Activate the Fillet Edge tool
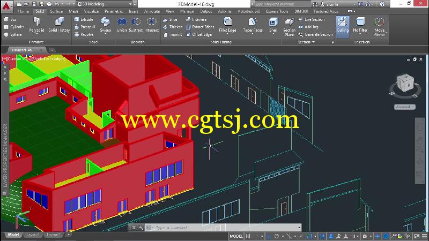Screen dimensions: 429x241 (227, 25)
